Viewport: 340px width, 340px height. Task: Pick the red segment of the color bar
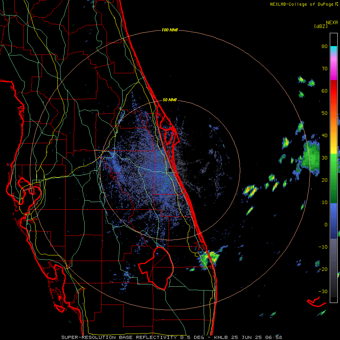[x=334, y=91]
